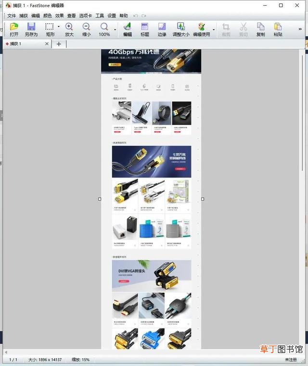Click the DVI转VGA转接头 banner in the capture
308x366 pixels.
[x=152, y=276]
